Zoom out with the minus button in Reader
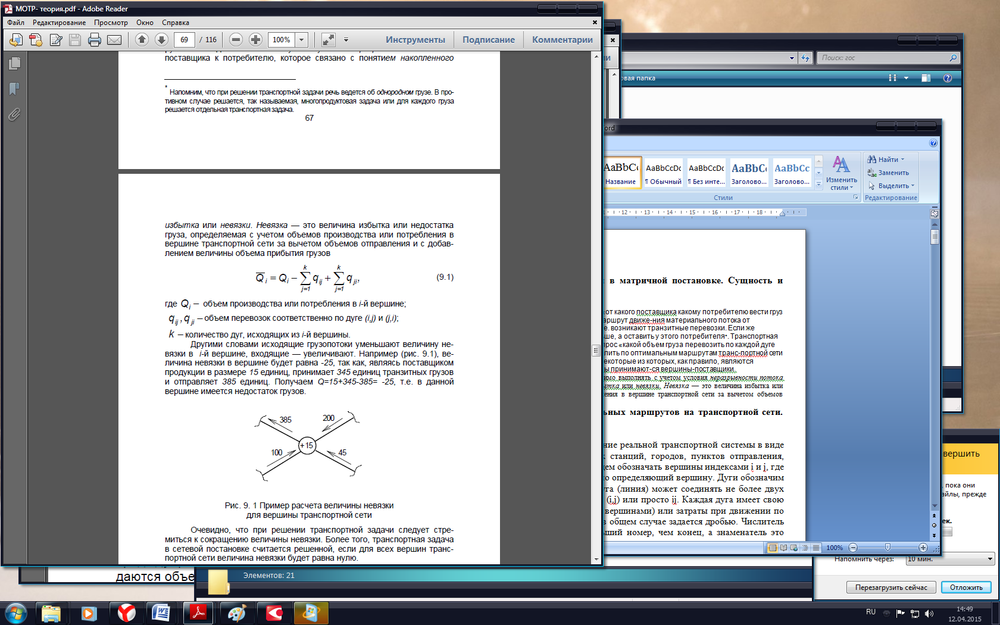1000x625 pixels. pyautogui.click(x=236, y=39)
